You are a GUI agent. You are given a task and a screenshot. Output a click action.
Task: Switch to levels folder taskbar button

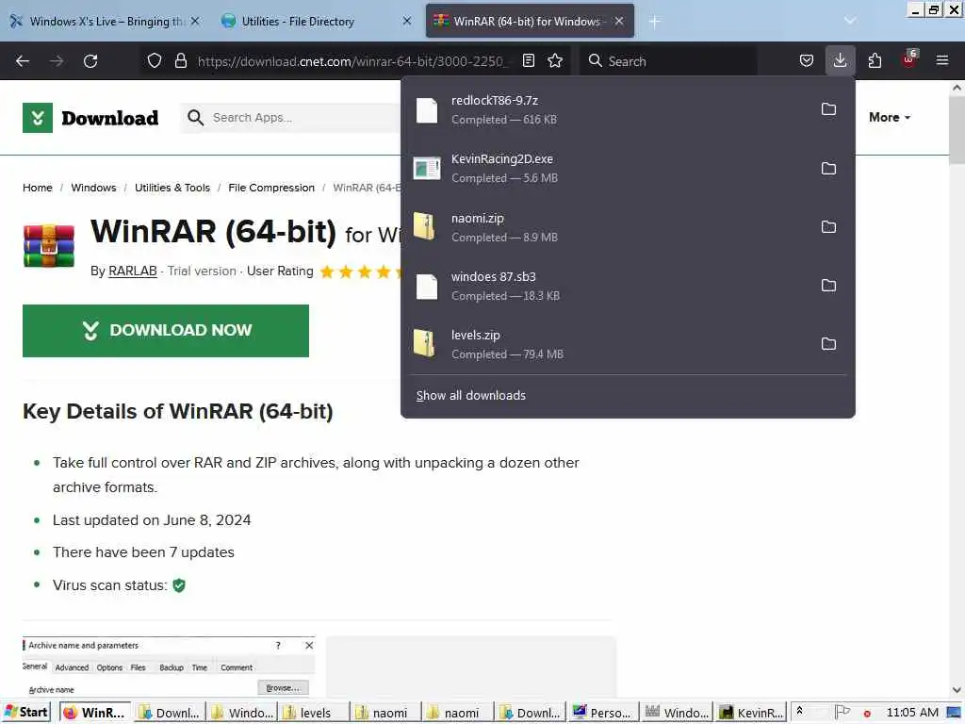pos(313,713)
